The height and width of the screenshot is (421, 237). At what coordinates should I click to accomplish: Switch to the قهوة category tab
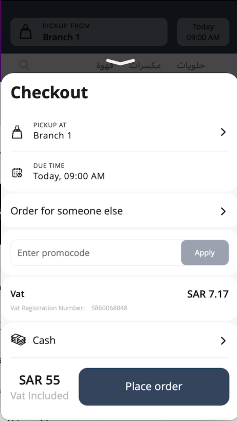(x=104, y=65)
